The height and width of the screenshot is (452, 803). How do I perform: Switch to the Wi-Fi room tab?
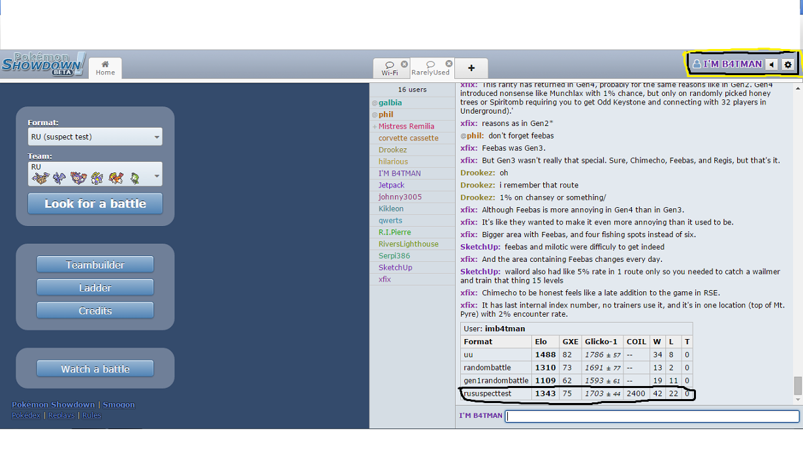pos(390,69)
